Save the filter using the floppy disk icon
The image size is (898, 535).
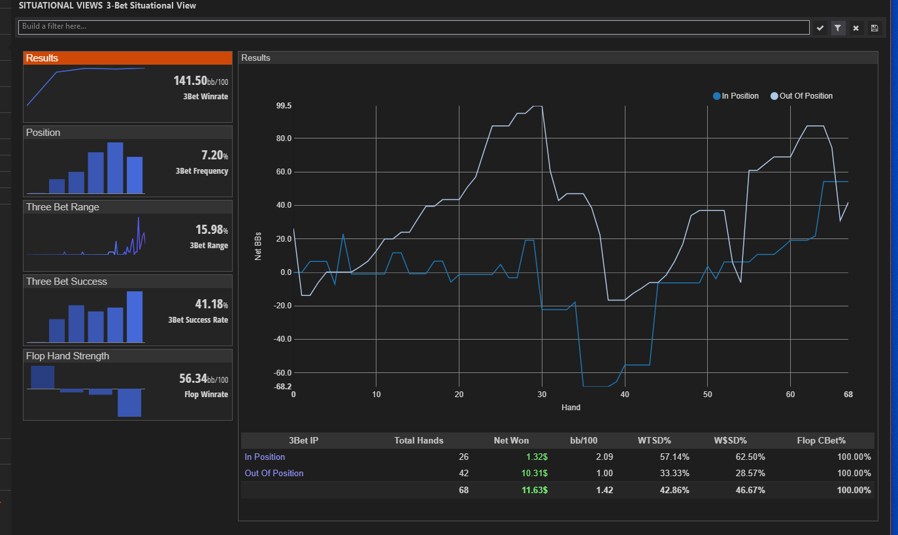coord(874,27)
